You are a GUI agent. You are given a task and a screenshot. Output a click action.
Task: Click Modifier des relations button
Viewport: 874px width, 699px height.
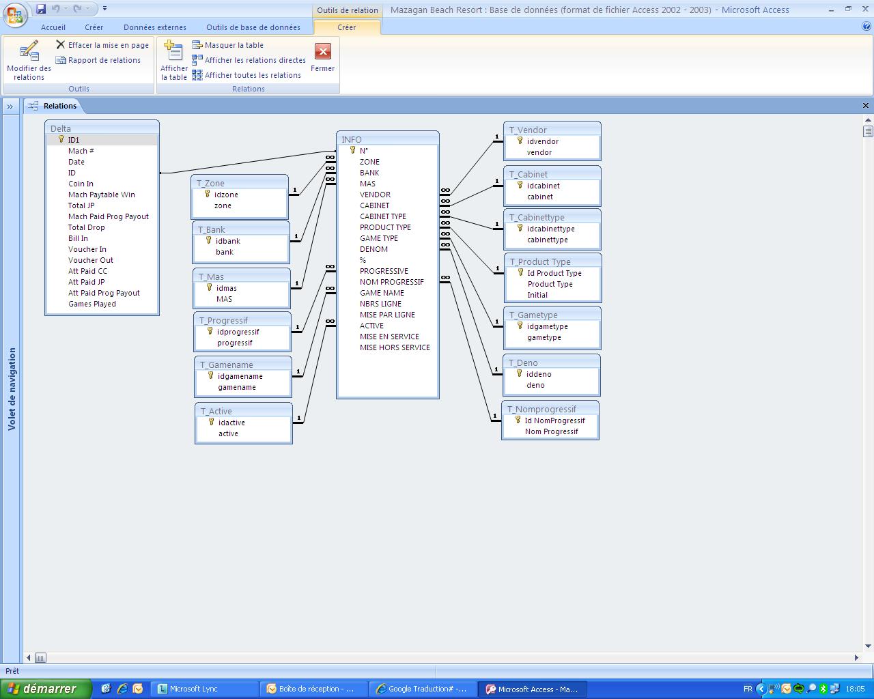(x=29, y=60)
